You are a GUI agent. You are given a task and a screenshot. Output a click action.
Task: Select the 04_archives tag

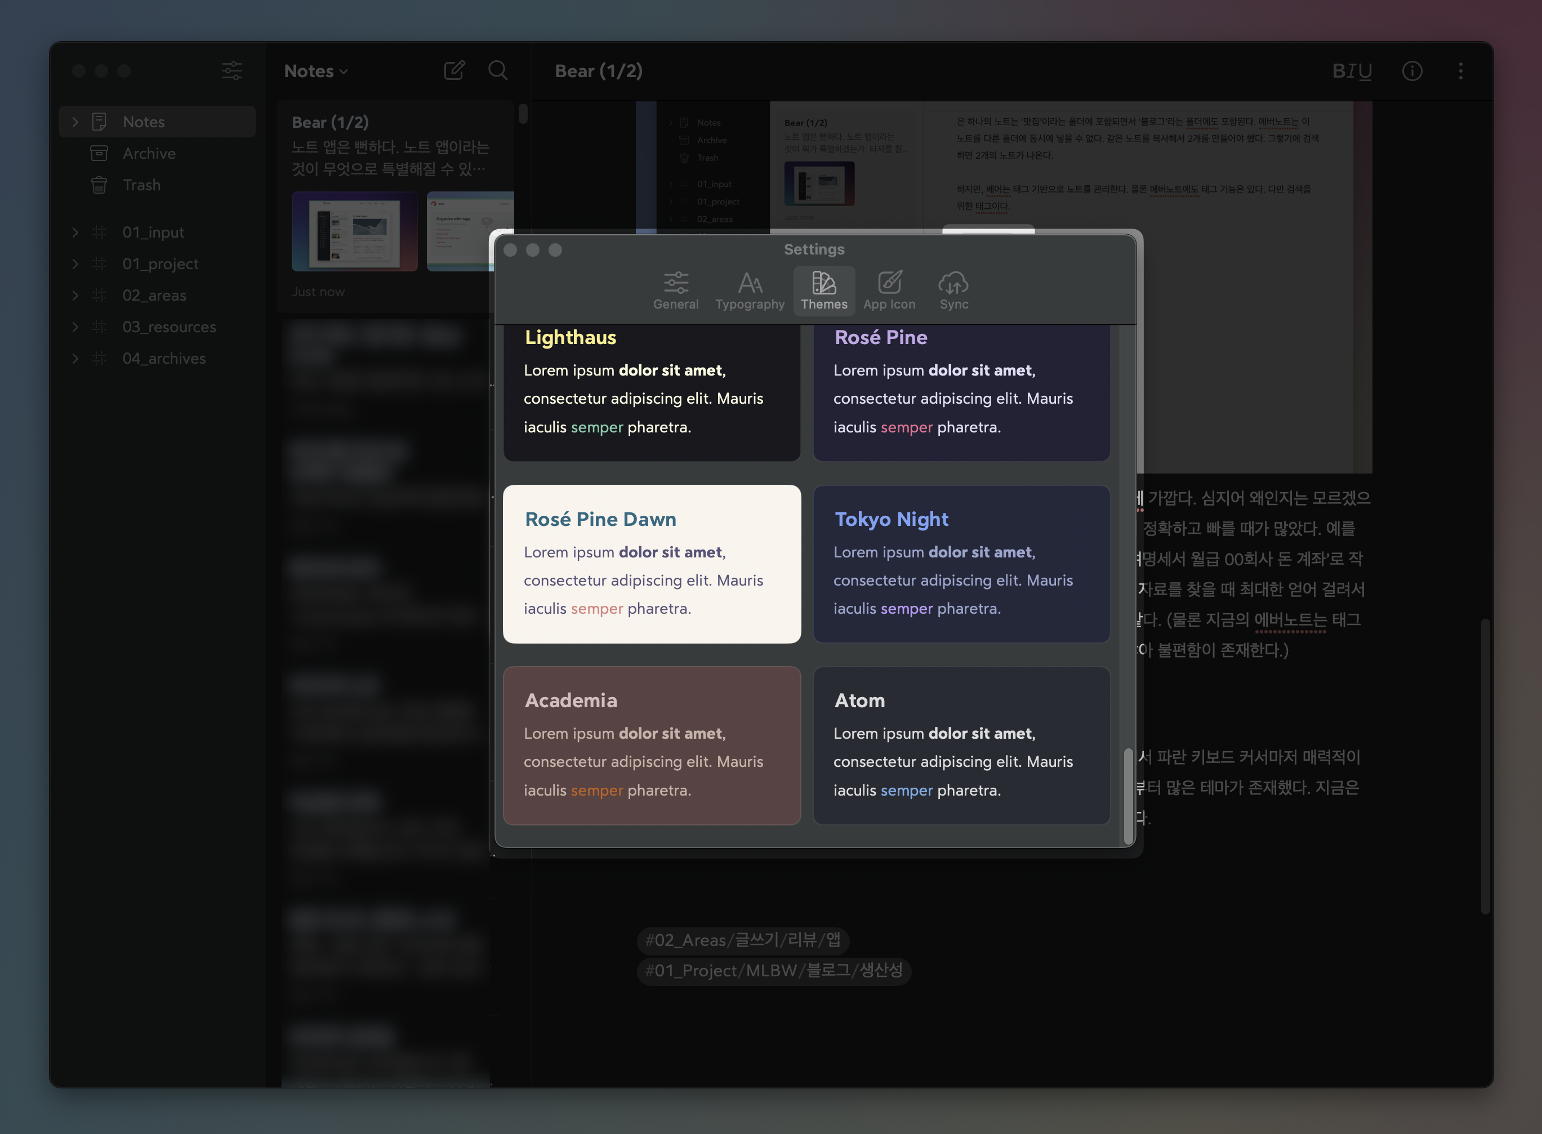click(164, 359)
